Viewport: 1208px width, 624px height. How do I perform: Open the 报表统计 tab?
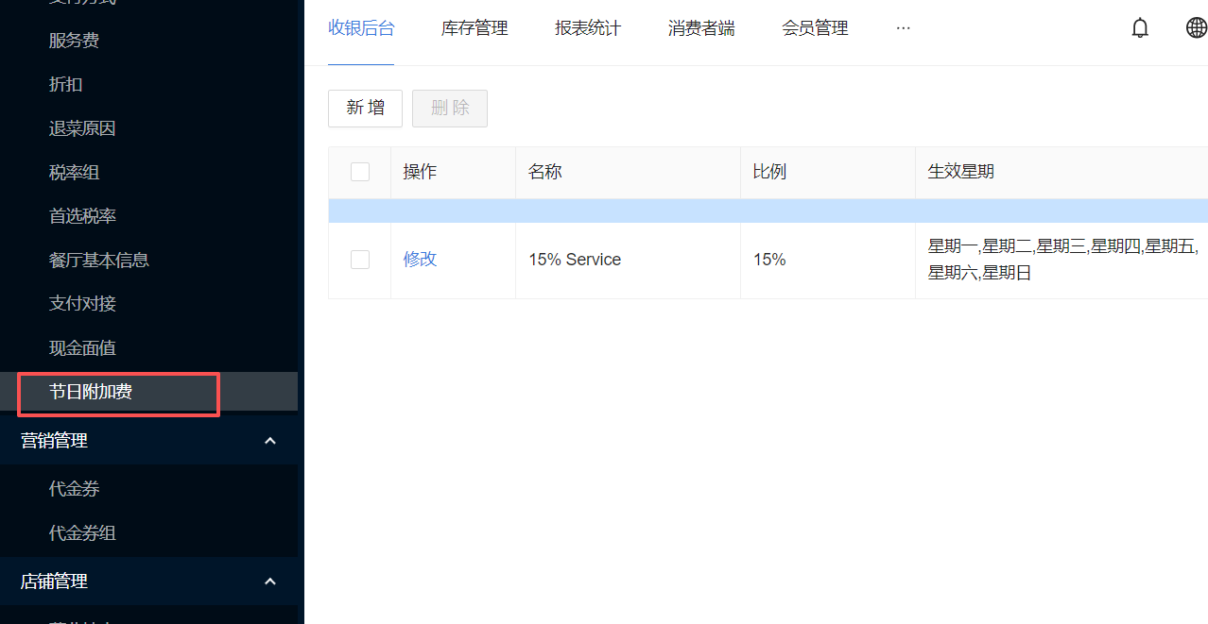coord(588,28)
